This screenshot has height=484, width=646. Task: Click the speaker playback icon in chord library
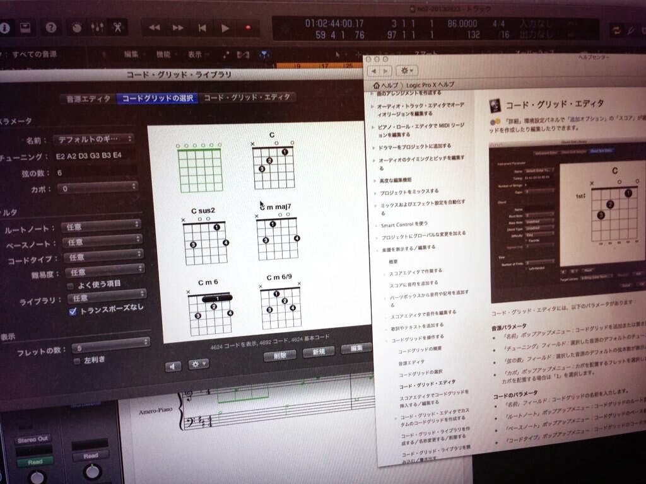click(x=173, y=366)
